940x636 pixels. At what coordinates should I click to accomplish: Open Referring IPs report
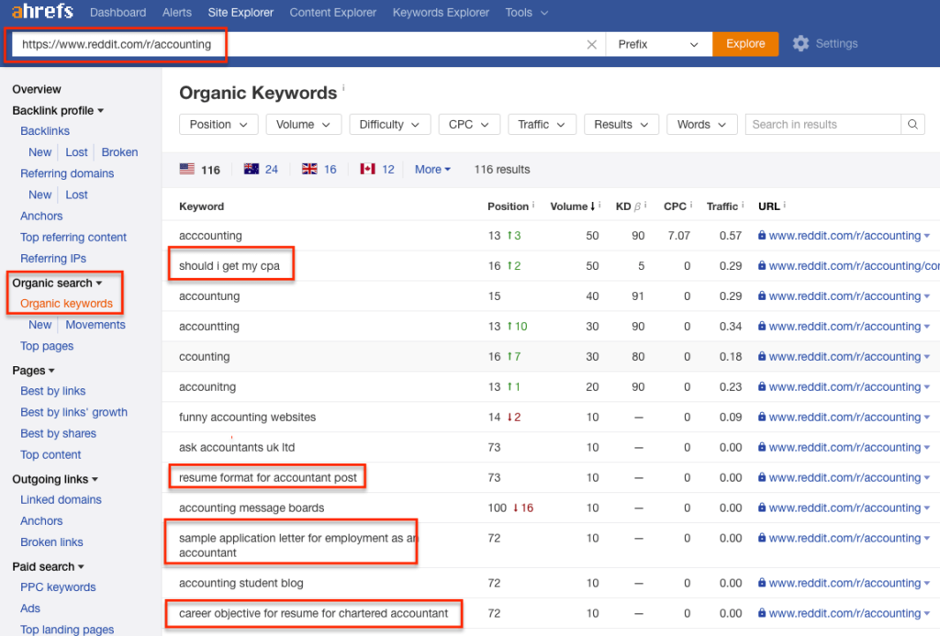point(53,259)
